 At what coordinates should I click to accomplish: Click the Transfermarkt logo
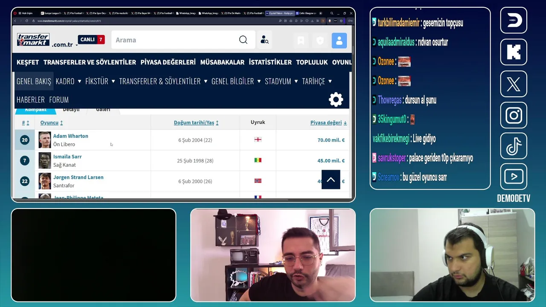[33, 40]
